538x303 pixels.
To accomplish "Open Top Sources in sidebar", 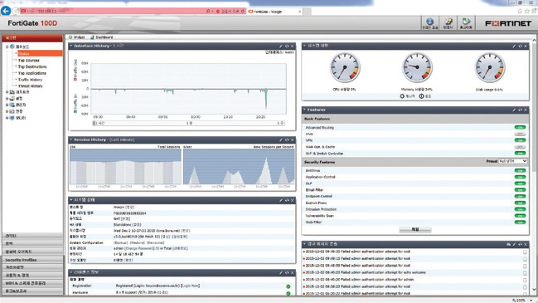I will [x=29, y=61].
